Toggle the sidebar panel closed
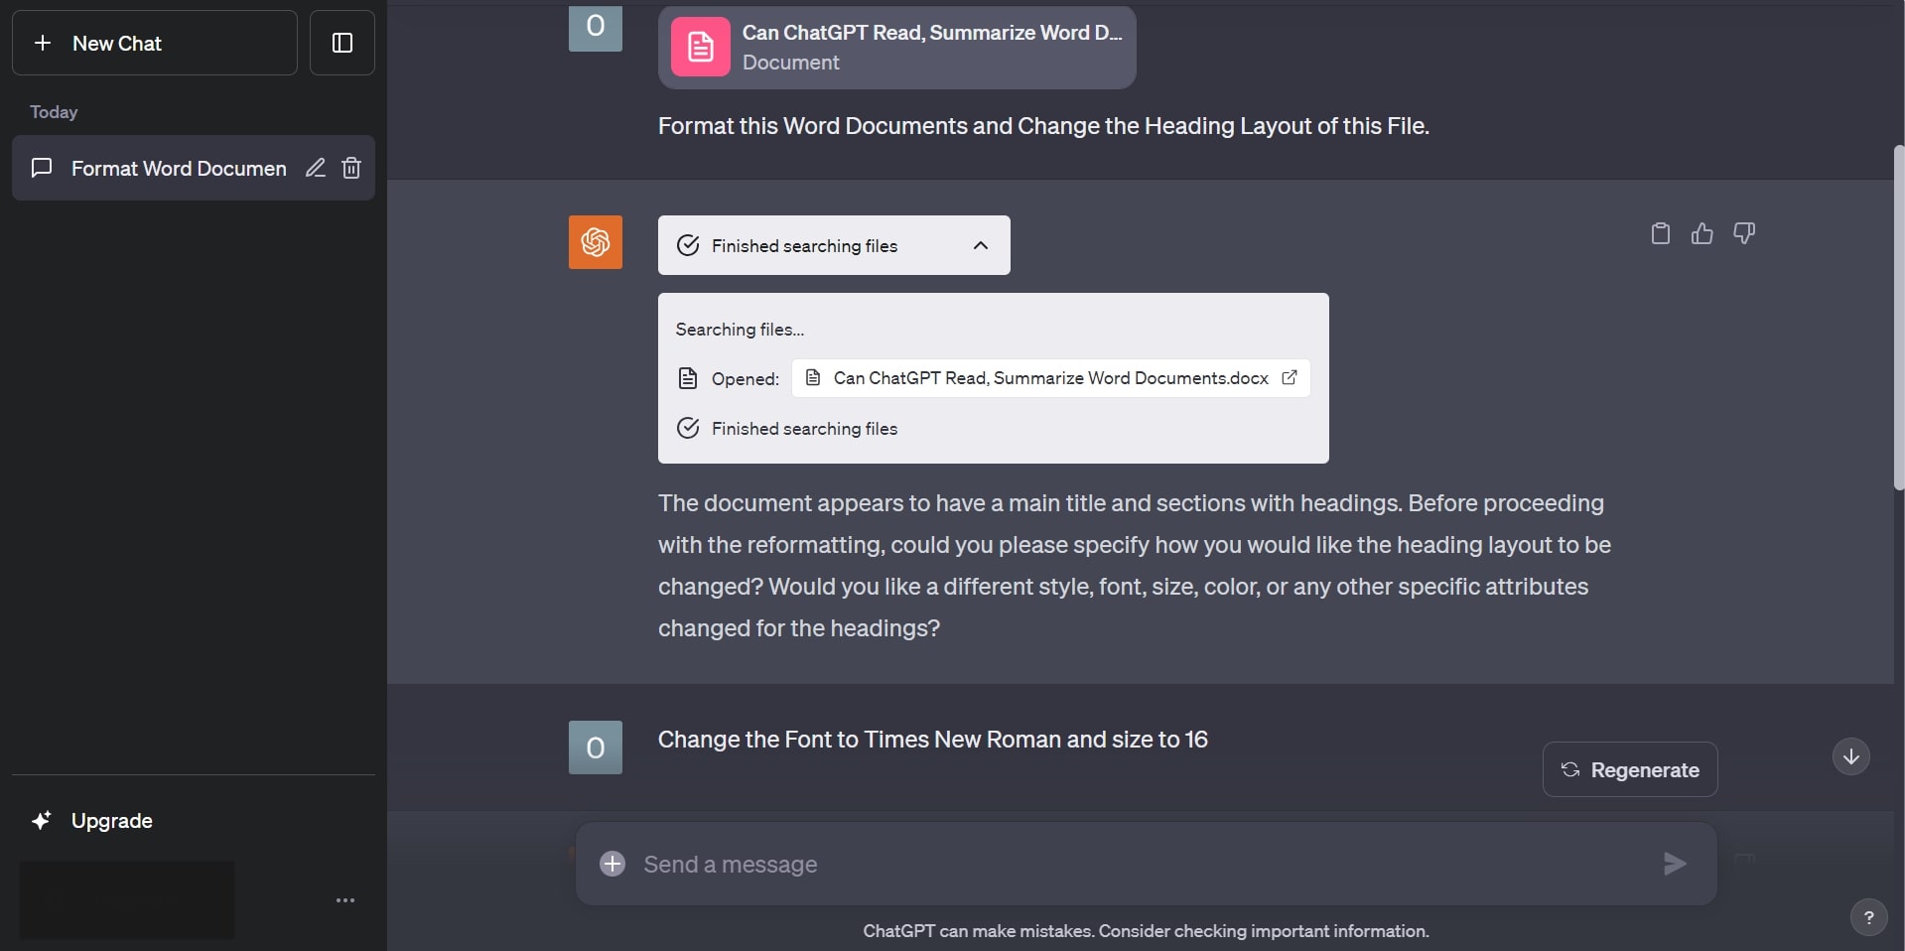Image resolution: width=1905 pixels, height=951 pixels. tap(340, 43)
